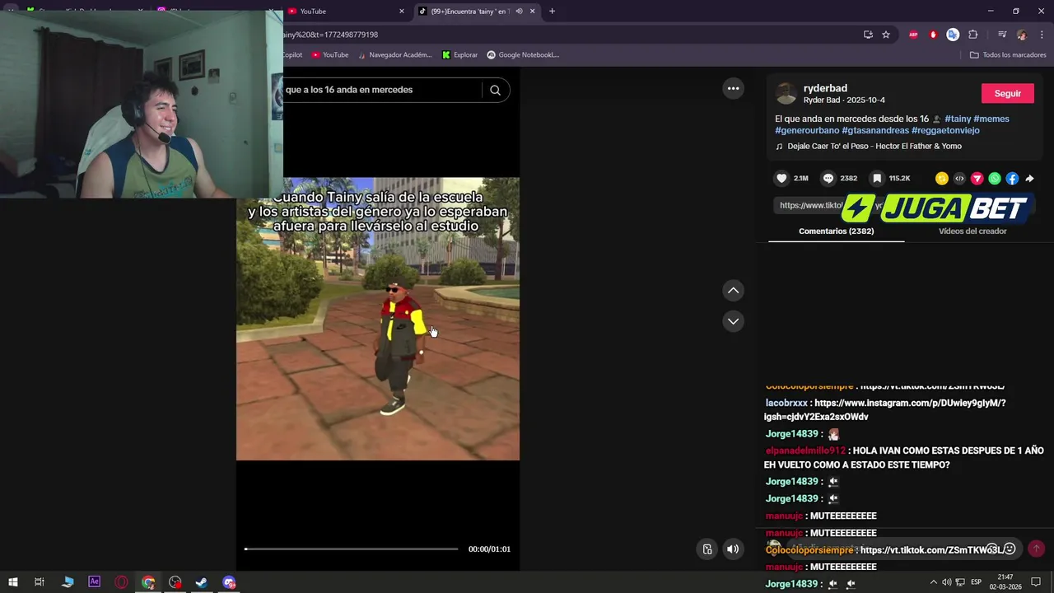
Task: Open the Windows Start menu
Action: 12,582
